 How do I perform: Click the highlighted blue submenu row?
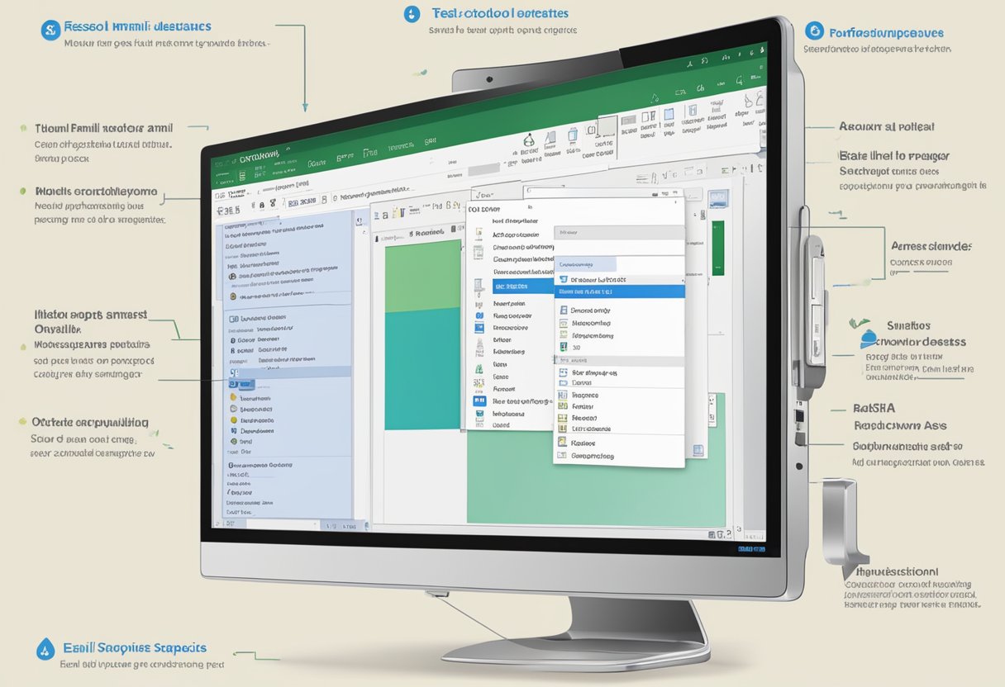pyautogui.click(x=618, y=291)
